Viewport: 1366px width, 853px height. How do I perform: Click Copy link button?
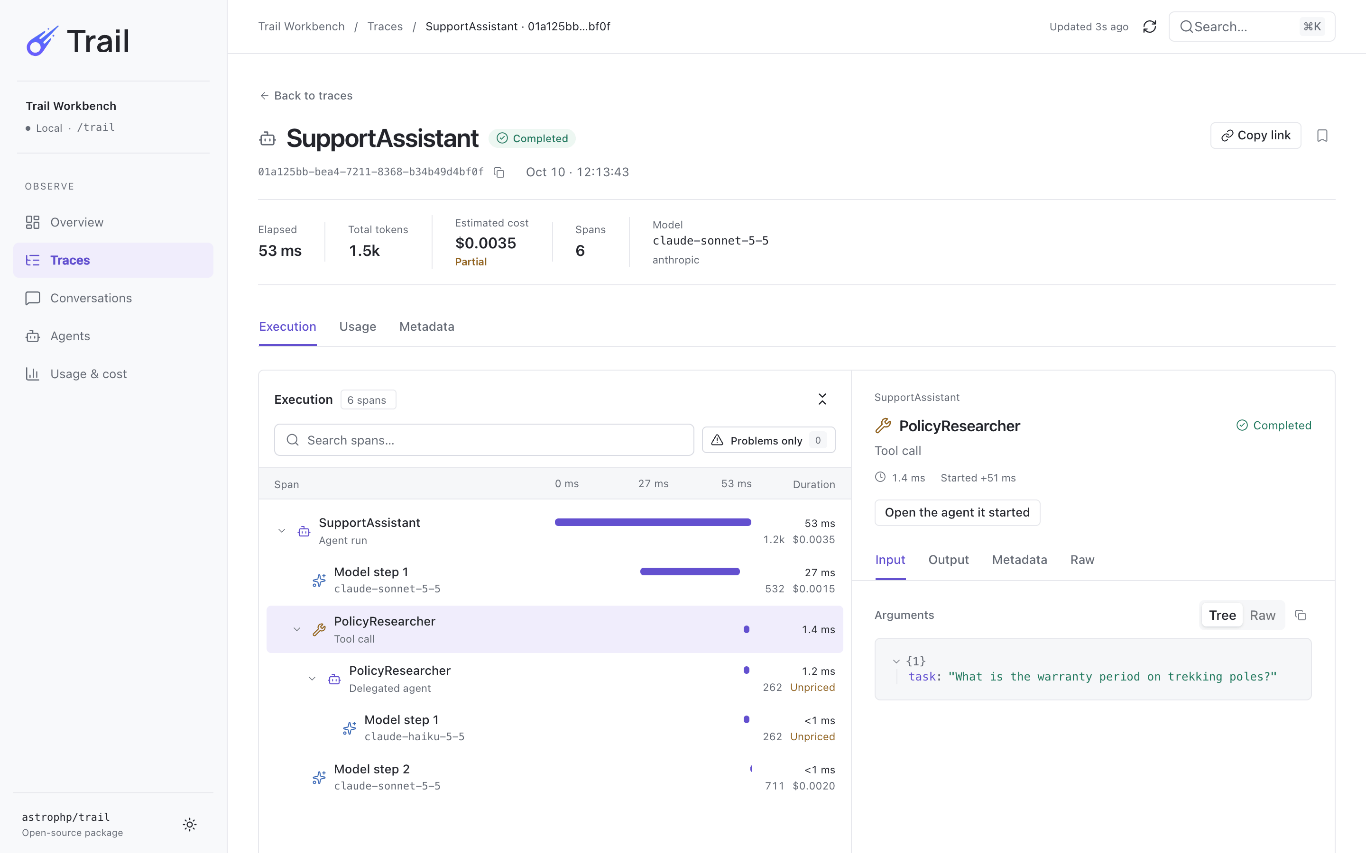[x=1255, y=136]
